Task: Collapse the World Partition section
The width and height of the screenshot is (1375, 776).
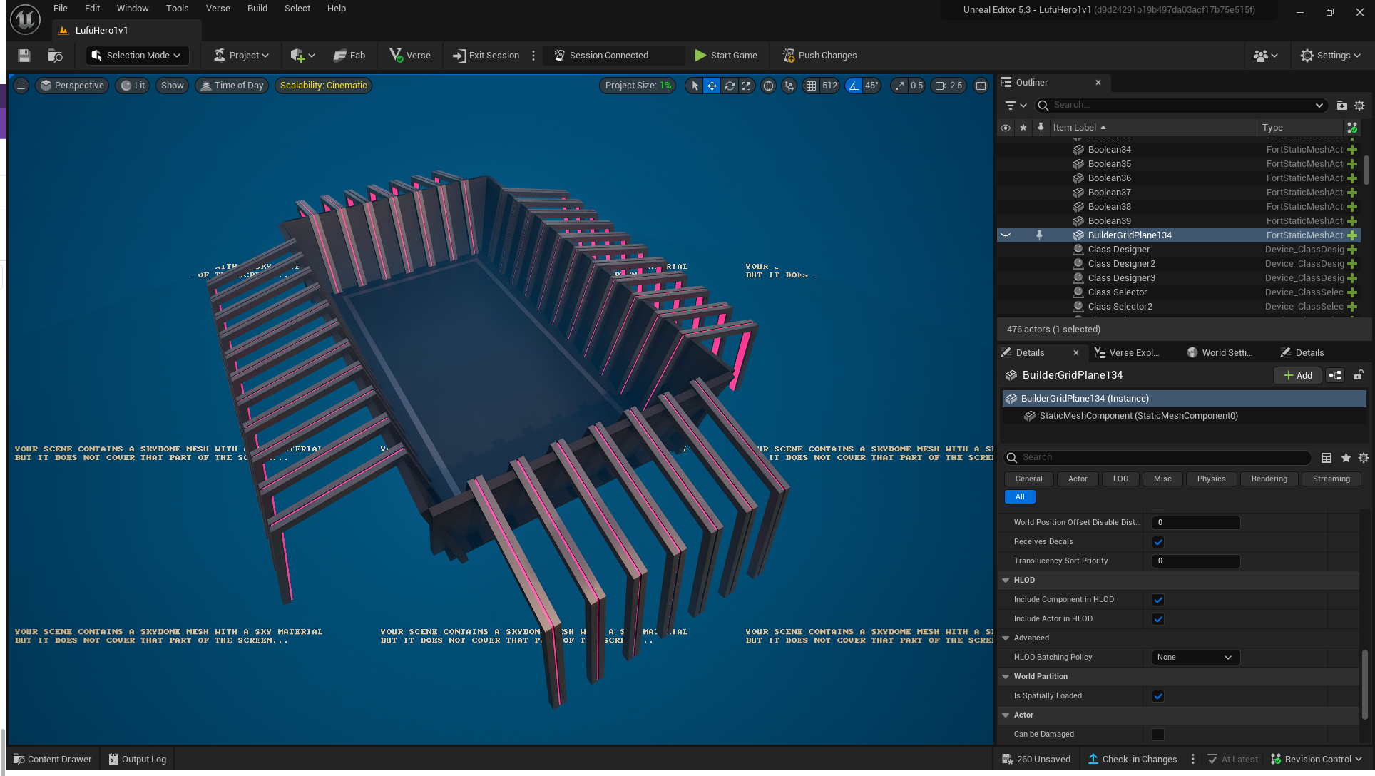Action: coord(1006,676)
